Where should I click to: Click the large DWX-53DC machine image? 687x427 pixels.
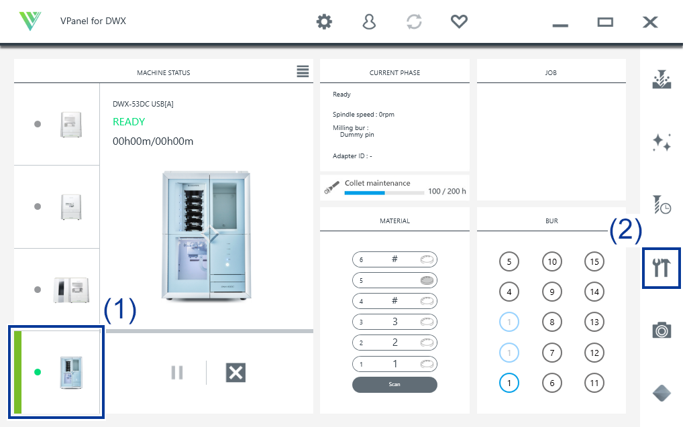207,235
